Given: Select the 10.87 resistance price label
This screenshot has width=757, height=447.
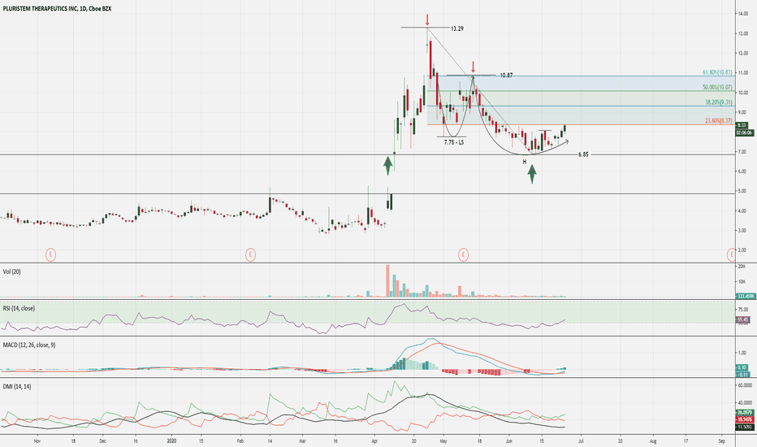Looking at the screenshot, I should tap(506, 76).
